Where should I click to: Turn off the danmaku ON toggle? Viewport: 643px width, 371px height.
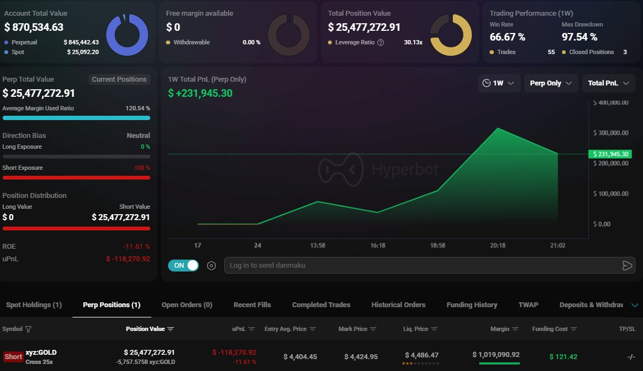pyautogui.click(x=183, y=266)
